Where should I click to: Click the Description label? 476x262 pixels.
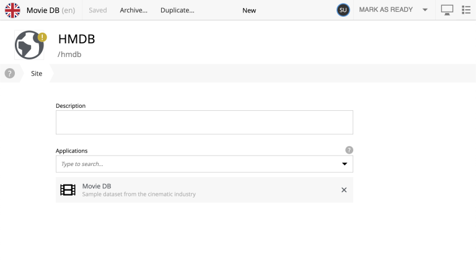point(71,106)
